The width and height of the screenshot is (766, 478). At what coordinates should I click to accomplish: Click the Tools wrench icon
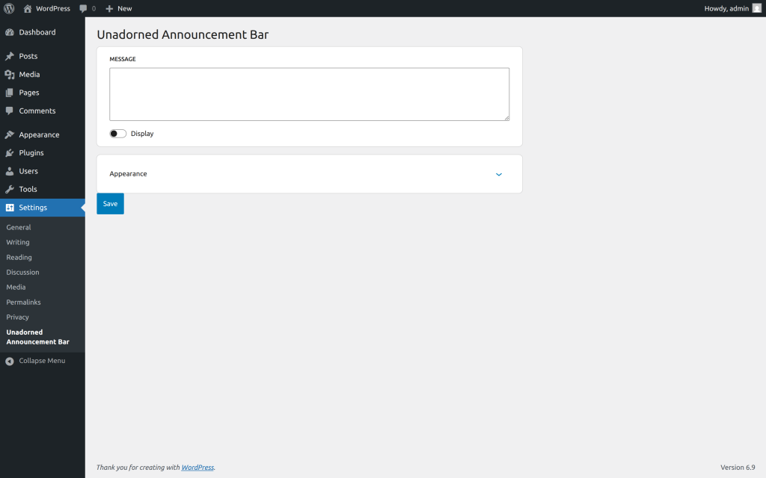coord(10,190)
